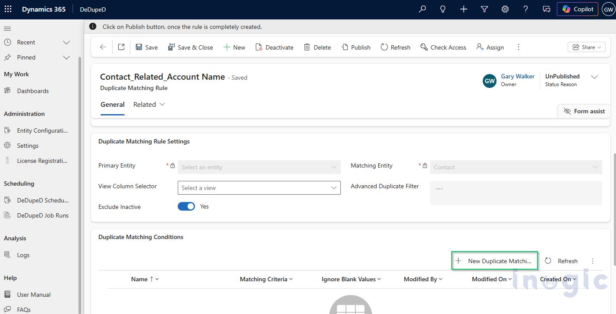Click the Matching Entity input showing Contact
The height and width of the screenshot is (314, 616).
516,167
